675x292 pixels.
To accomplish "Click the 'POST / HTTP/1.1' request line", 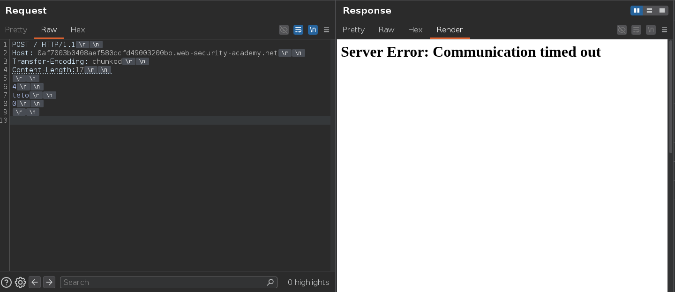I will [x=44, y=45].
